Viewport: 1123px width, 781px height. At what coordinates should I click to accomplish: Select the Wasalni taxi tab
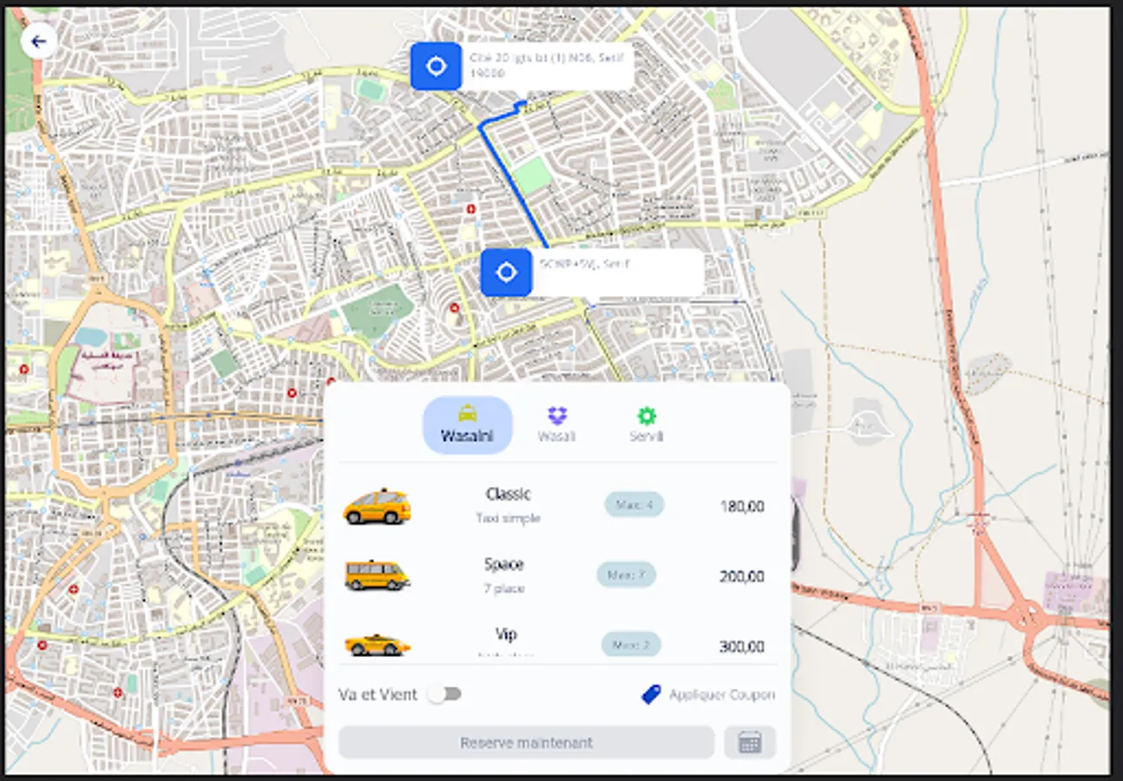click(x=467, y=424)
